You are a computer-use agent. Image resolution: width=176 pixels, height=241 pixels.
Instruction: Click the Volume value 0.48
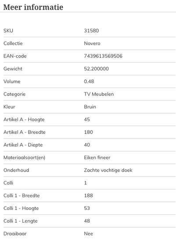89,82
